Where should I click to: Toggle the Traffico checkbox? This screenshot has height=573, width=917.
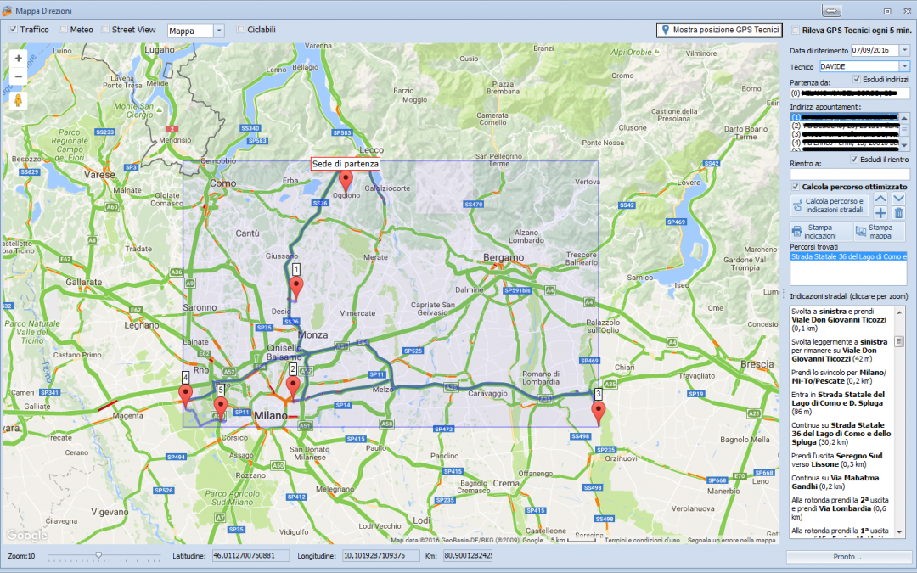point(14,29)
